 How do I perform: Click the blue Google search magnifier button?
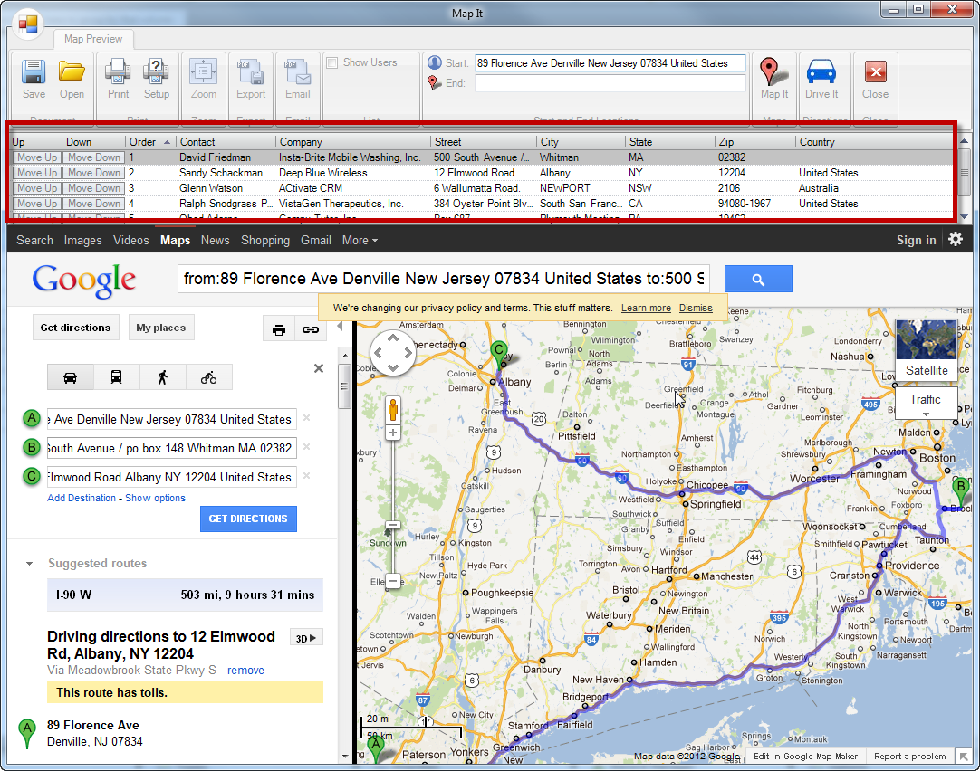tap(758, 279)
